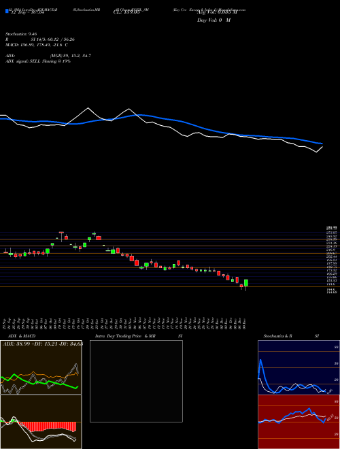
Task: Click the '216.9' price axis label
Action: [330, 250]
